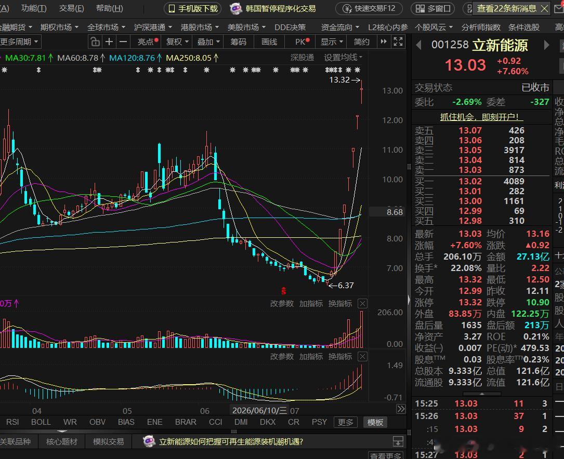The height and width of the screenshot is (459, 564).
Task: Select RSI indicator
Action: pos(12,422)
